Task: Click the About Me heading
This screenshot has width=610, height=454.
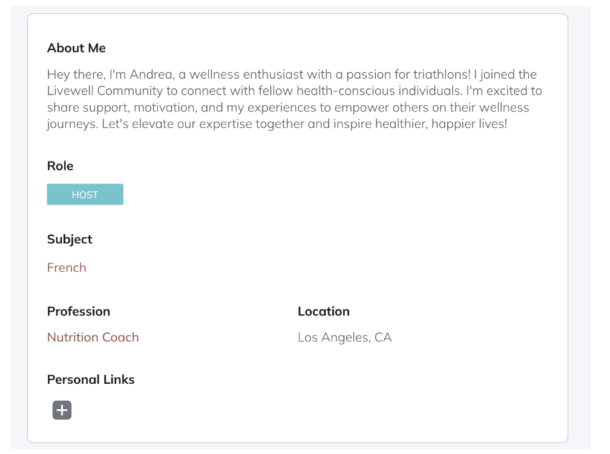Action: 76,48
